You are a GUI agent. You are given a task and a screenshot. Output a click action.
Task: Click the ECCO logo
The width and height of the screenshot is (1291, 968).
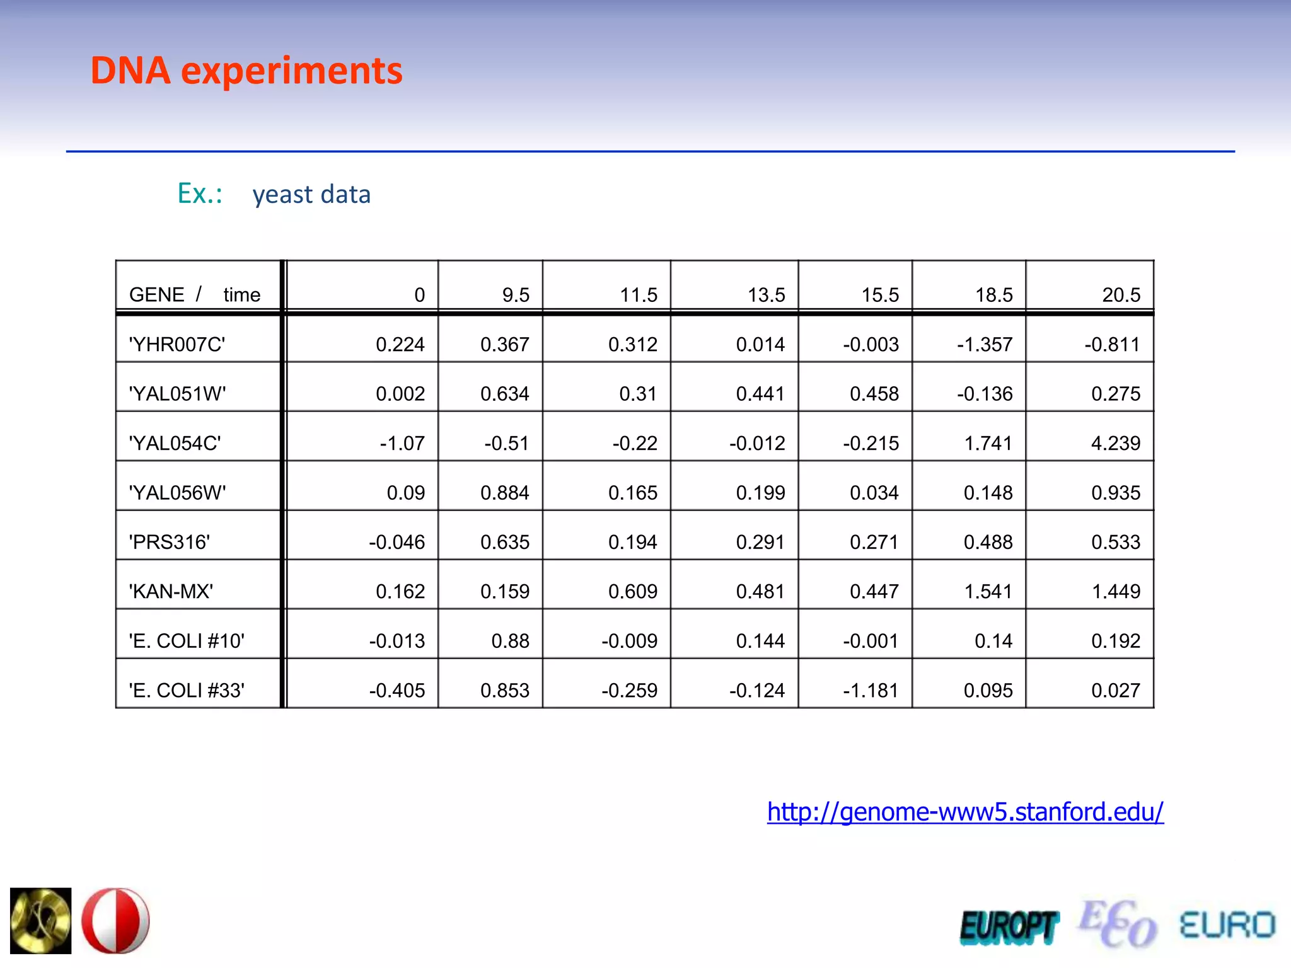point(1117,924)
